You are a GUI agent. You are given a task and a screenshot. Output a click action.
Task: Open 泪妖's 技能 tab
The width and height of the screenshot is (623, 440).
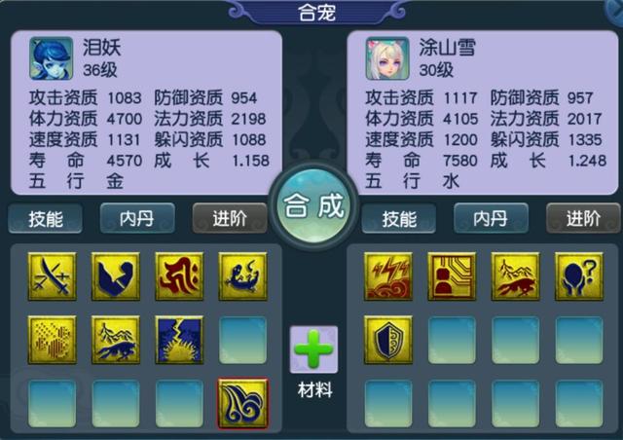[x=46, y=218]
